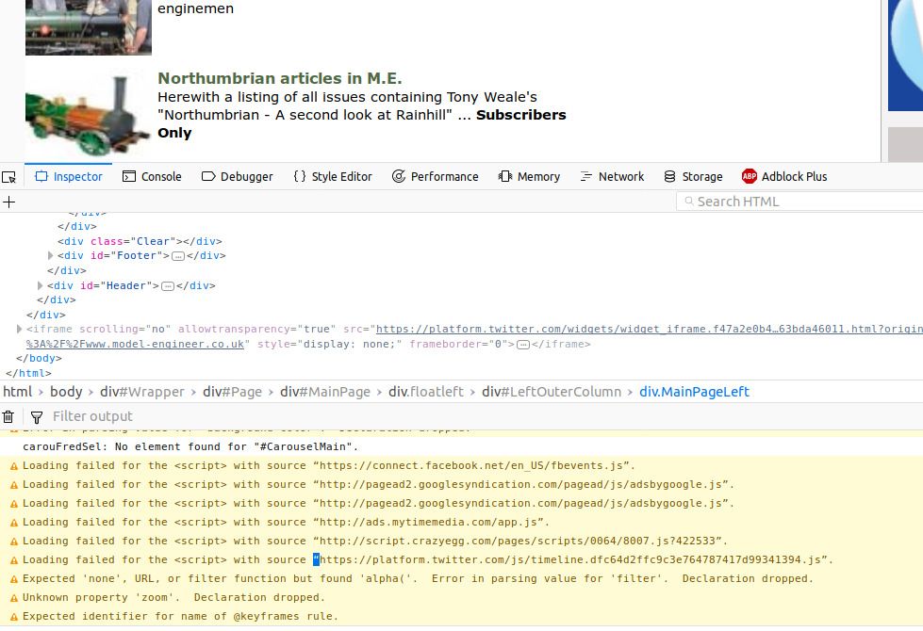Viewport: 923px width, 631px height.
Task: Click the ads.mytimemedia.com/app.js failure message
Action: (x=286, y=522)
